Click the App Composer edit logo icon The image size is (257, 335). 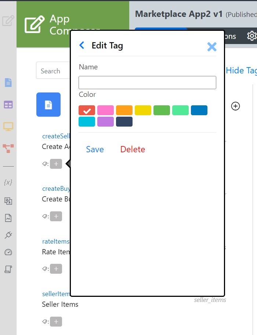35,25
